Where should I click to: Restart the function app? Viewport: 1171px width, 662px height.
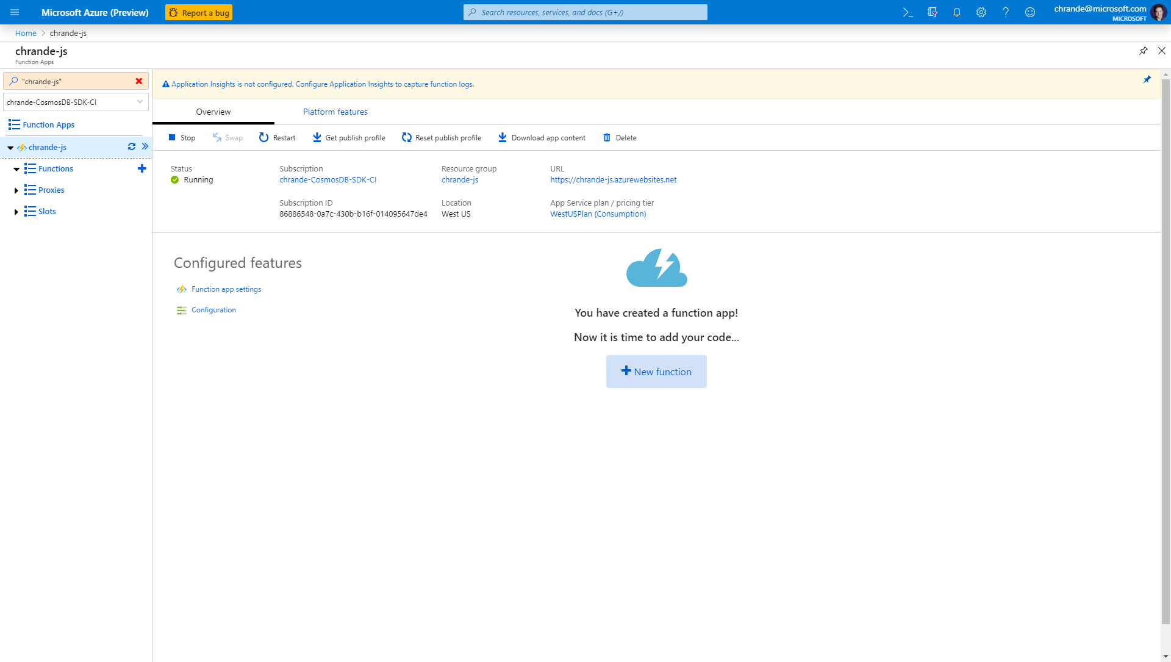278,138
